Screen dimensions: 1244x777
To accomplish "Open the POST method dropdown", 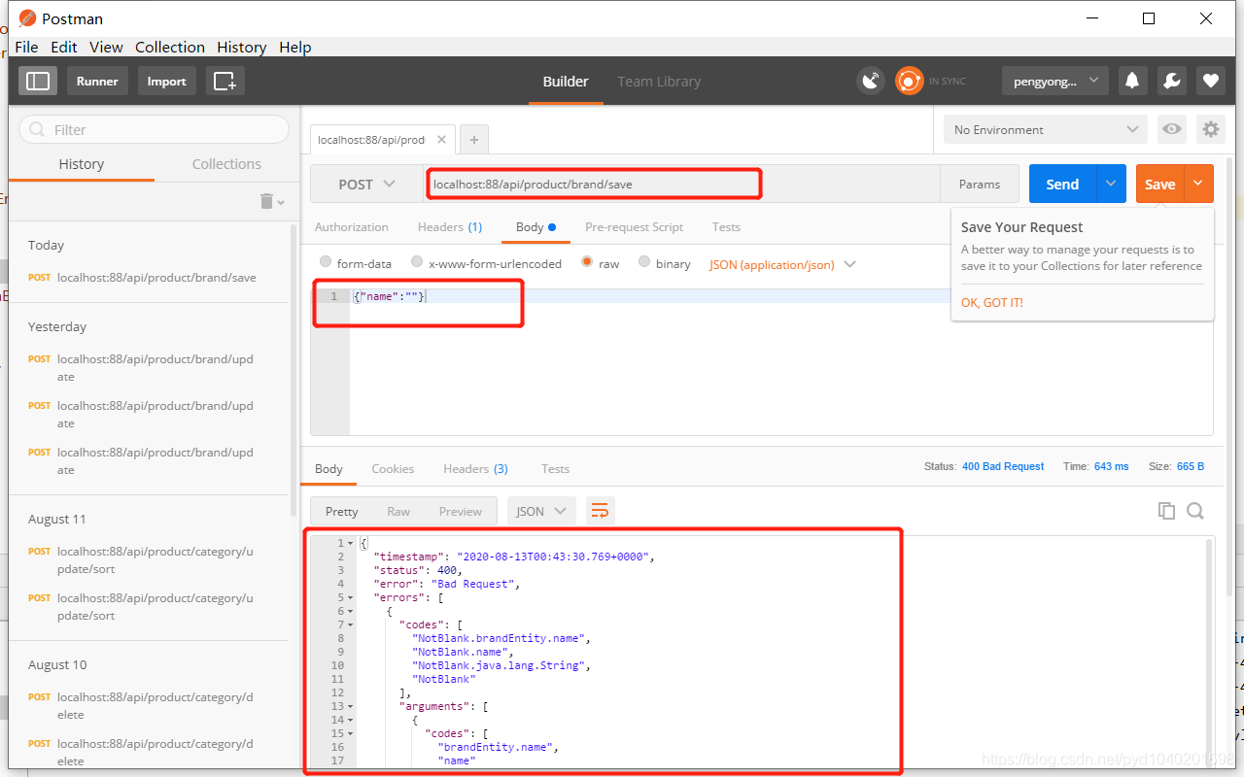I will 366,184.
